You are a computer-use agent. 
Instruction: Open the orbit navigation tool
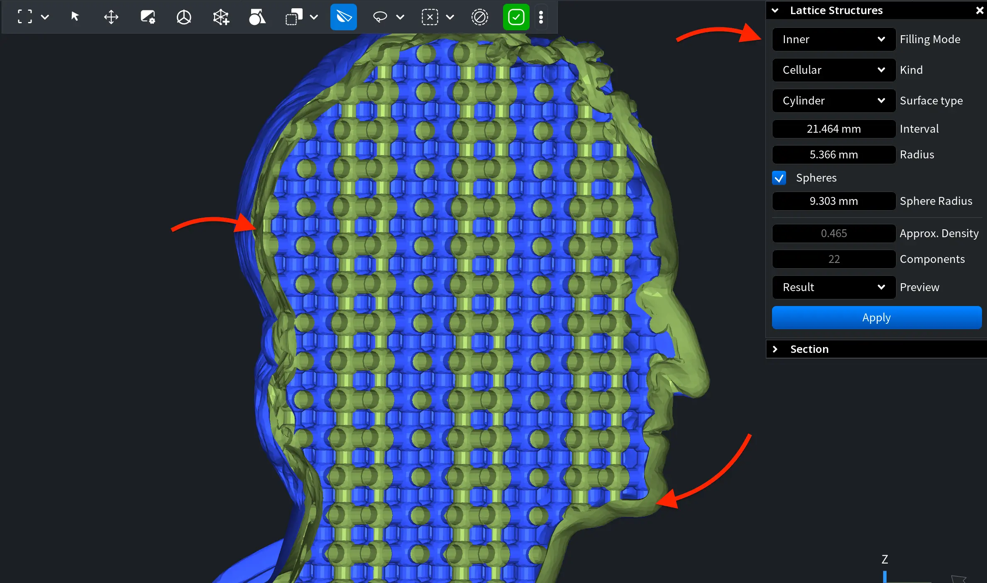(x=184, y=17)
